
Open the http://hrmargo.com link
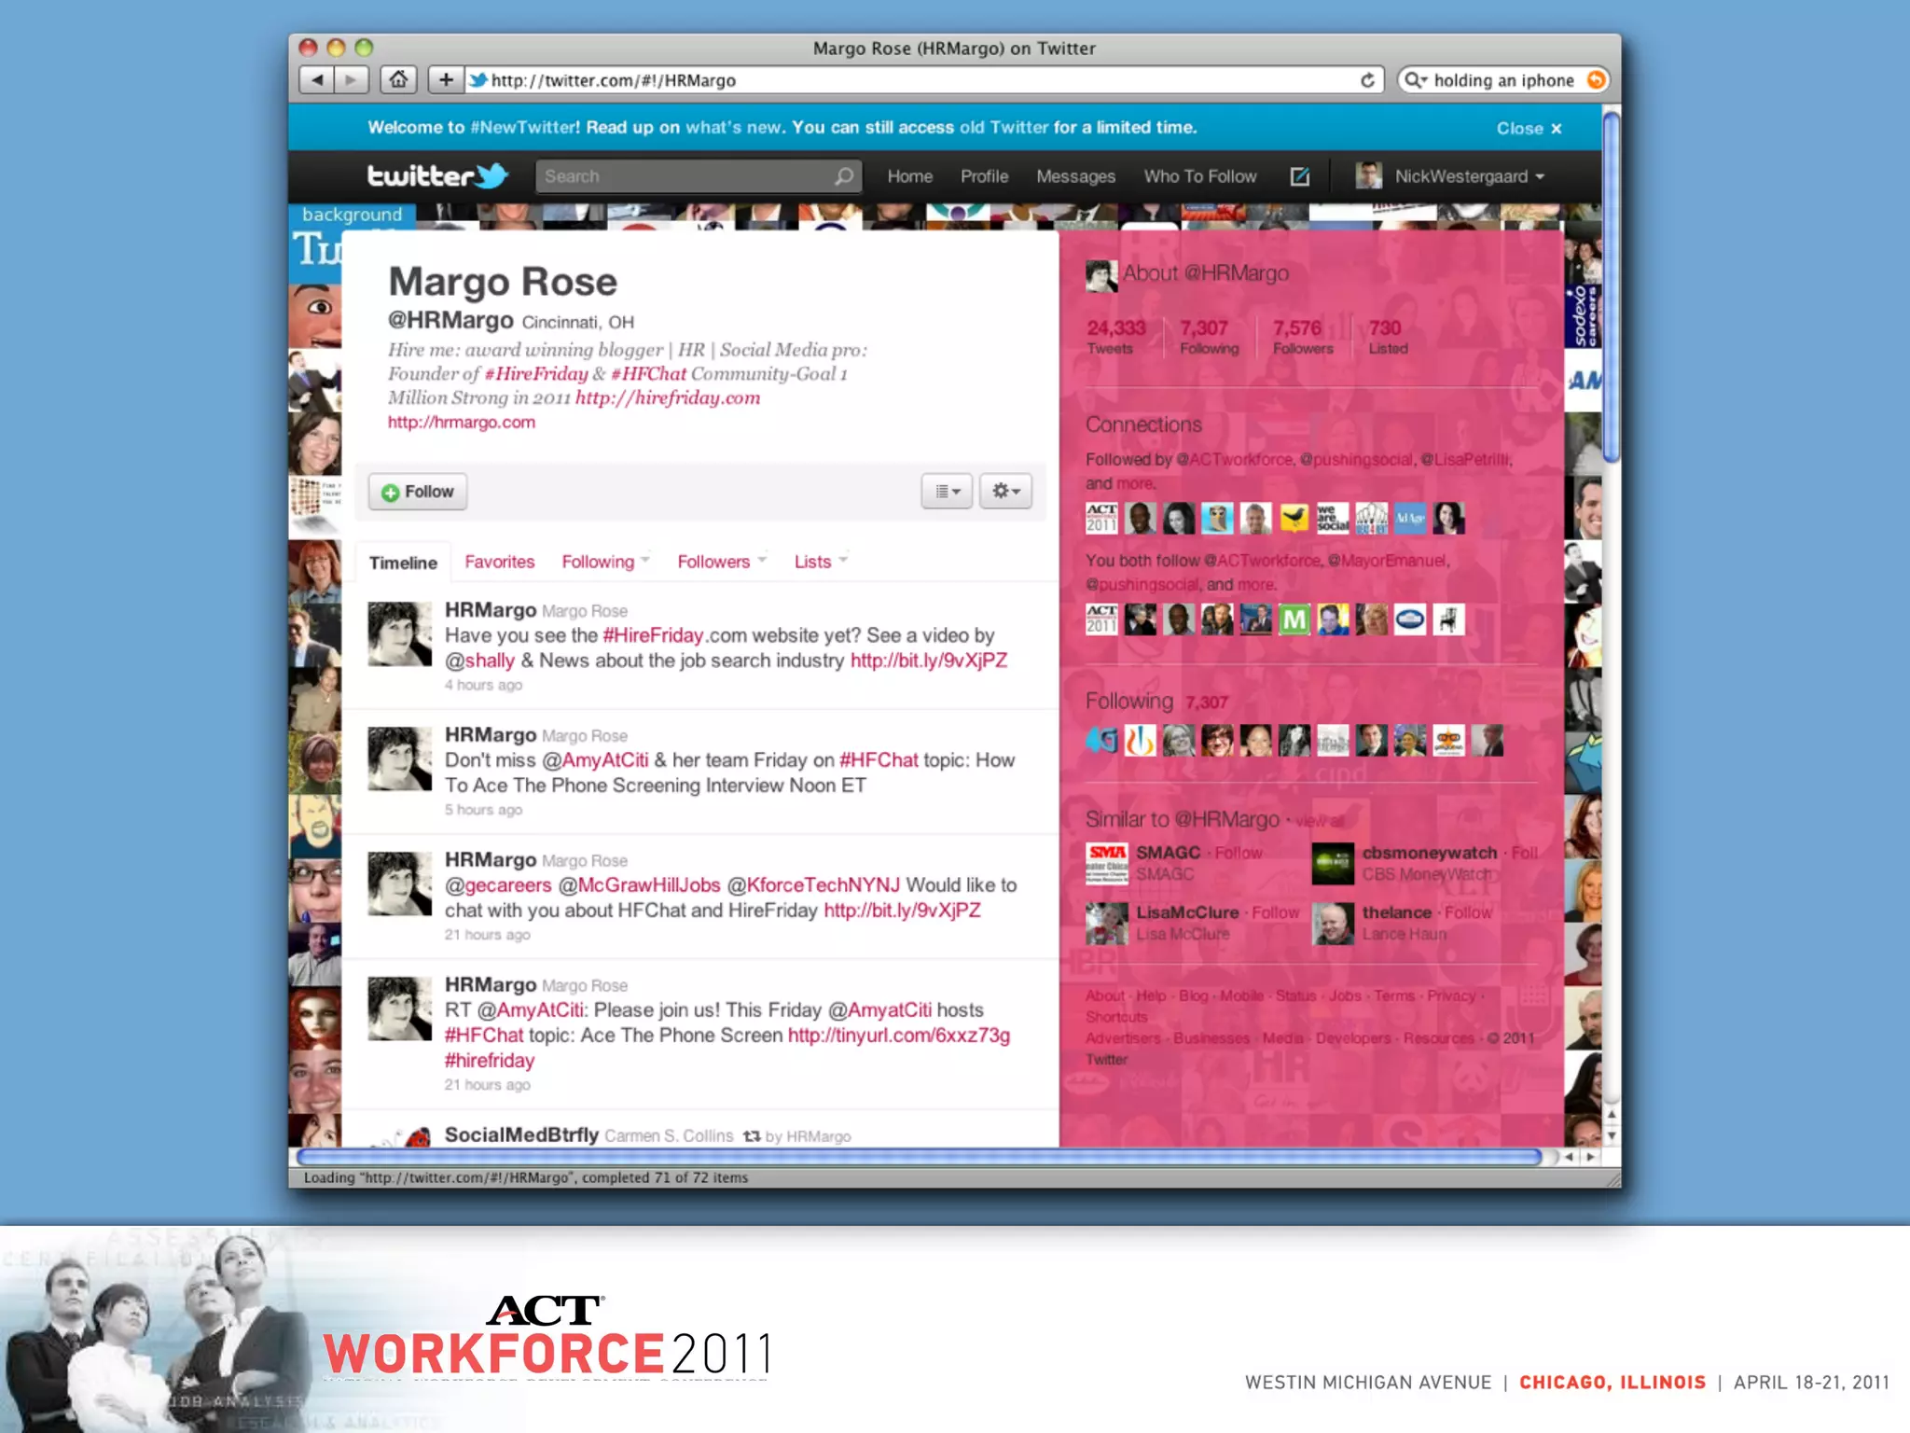coord(462,422)
